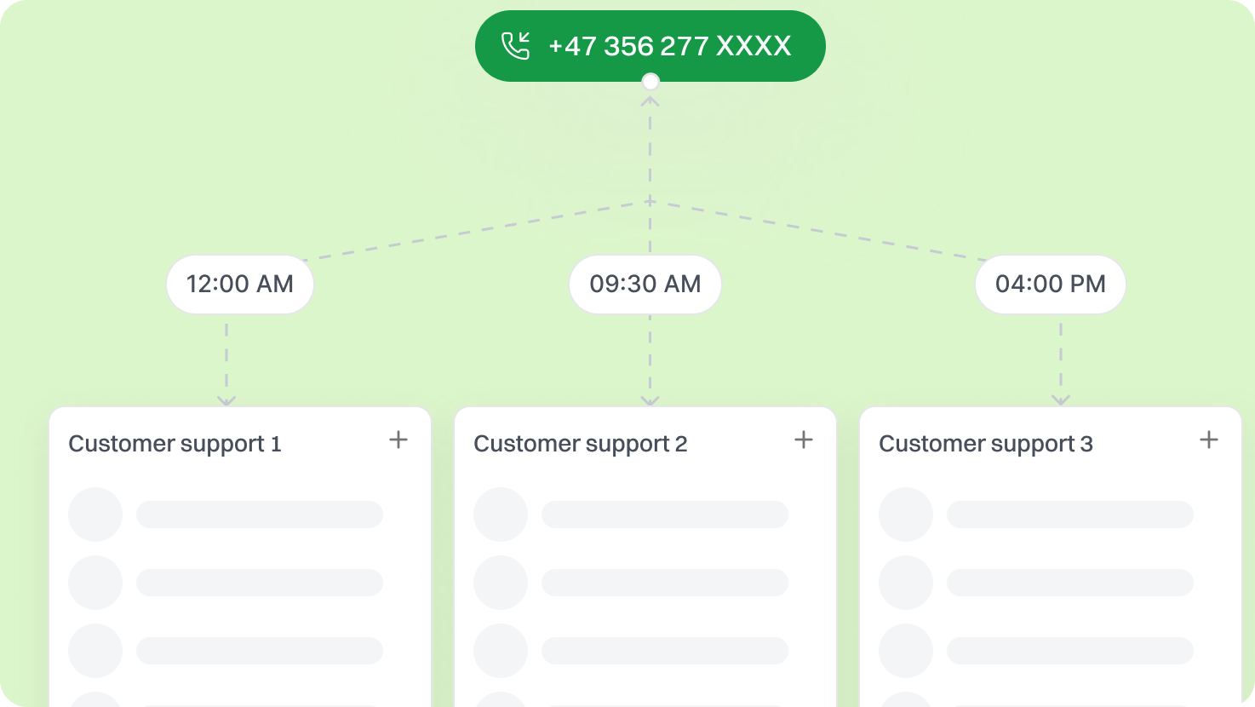Add a member to Customer support 1
Viewport: 1255px width, 707px height.
pos(398,440)
